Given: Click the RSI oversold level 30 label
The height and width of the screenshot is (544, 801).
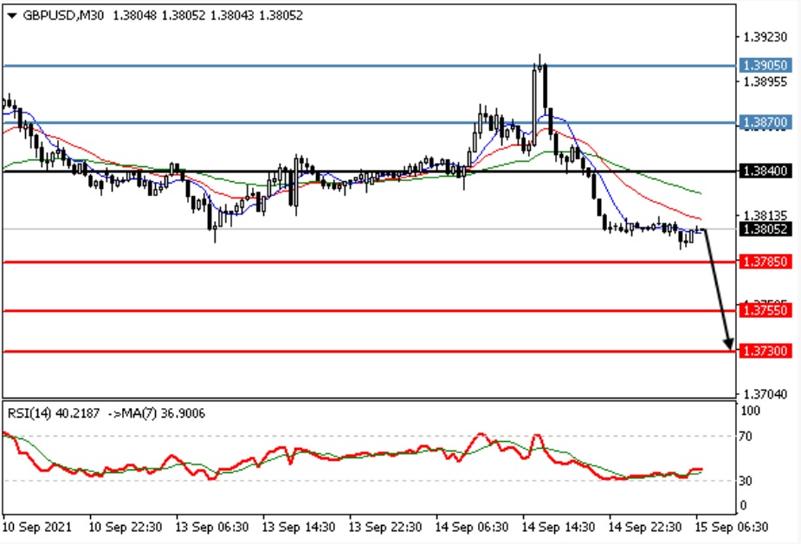Looking at the screenshot, I should 746,481.
